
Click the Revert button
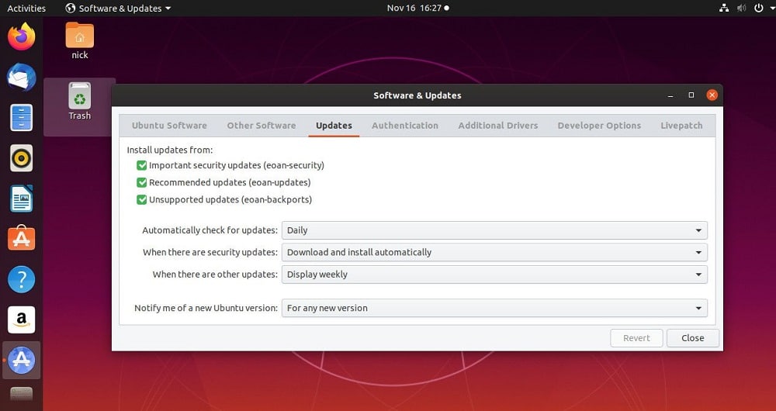coord(636,338)
